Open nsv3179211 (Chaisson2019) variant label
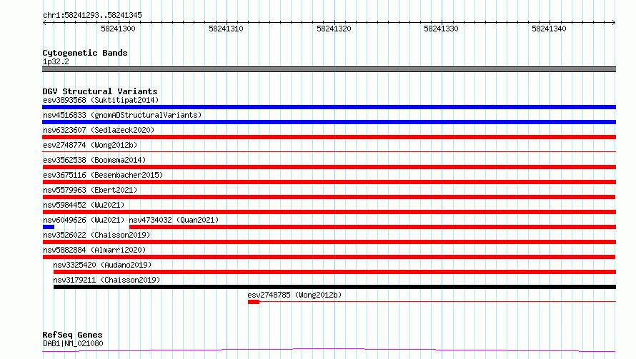The height and width of the screenshot is (359, 636). point(106,280)
